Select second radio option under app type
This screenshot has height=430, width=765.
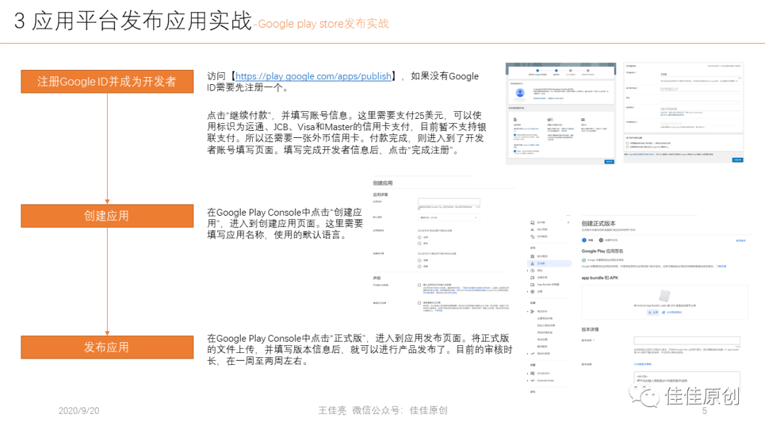[x=419, y=243]
